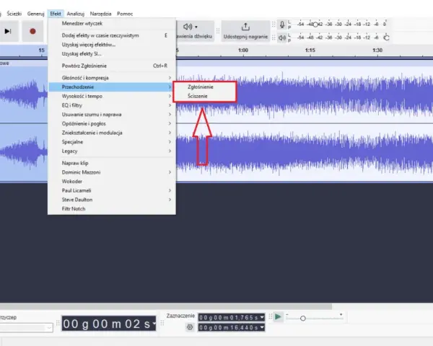Click the 1:00 mark on timeline ruler
This screenshot has height=346, width=433.
243,50
